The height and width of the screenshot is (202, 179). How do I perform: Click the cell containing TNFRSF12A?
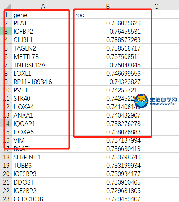tap(43, 65)
